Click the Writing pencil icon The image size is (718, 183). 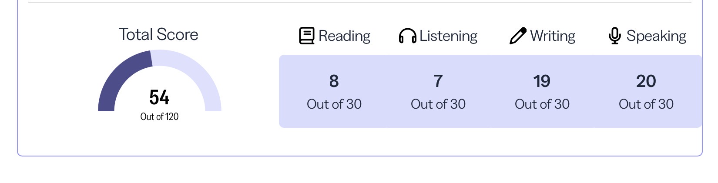(517, 36)
